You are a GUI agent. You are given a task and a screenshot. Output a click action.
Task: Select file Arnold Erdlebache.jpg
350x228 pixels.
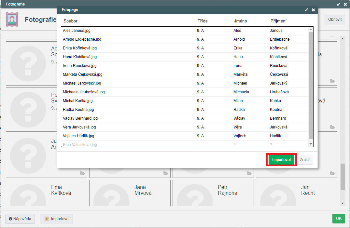tap(82, 39)
